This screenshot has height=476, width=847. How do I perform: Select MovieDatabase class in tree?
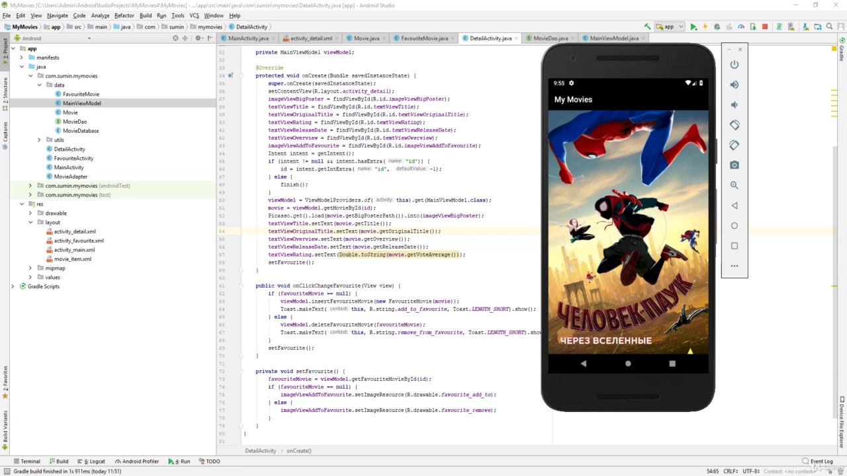pyautogui.click(x=81, y=131)
